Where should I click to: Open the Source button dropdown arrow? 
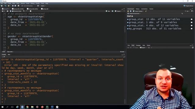point(122,11)
